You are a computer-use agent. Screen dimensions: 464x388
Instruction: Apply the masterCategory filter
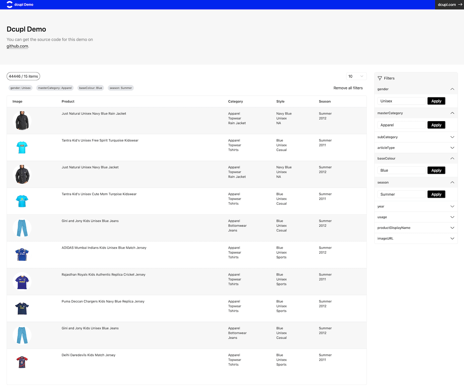point(436,125)
